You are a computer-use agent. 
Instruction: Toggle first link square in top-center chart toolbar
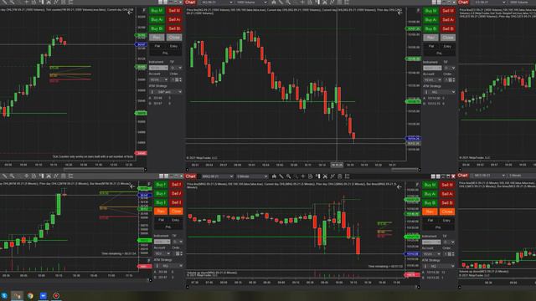pos(434,2)
